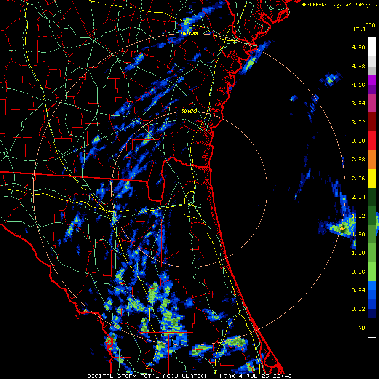
Task: Click the ND legend label
Action: click(362, 328)
